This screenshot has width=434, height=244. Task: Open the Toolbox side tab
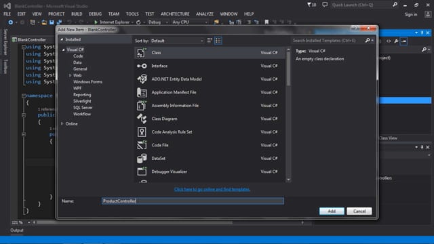click(x=5, y=66)
